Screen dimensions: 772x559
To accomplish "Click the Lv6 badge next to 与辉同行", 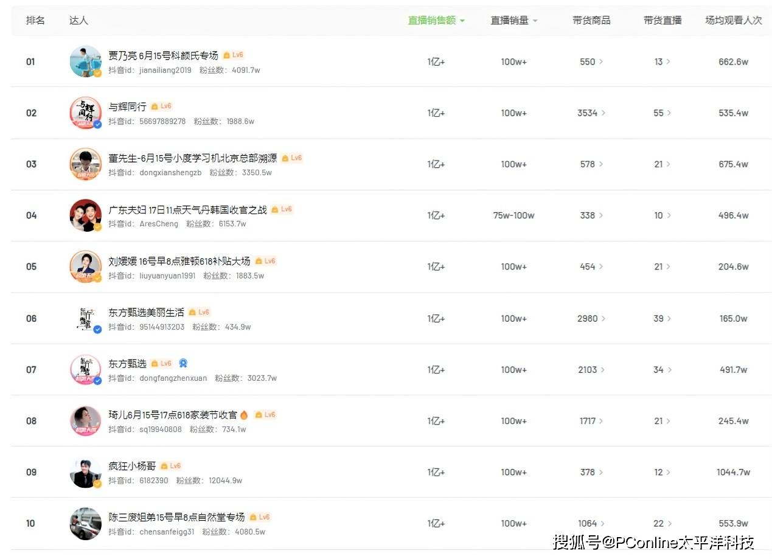I will (x=162, y=106).
